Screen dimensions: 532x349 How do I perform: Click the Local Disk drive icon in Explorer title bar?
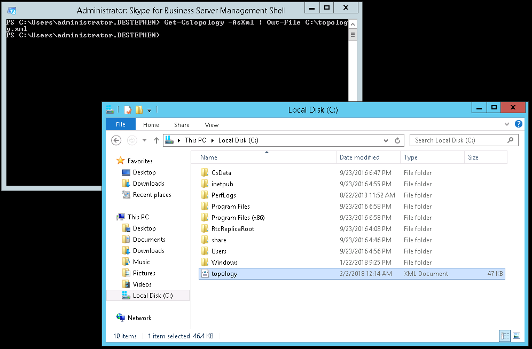(x=110, y=110)
